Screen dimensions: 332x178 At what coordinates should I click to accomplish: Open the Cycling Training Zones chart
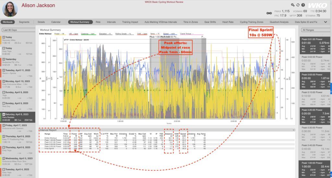coord(252,22)
